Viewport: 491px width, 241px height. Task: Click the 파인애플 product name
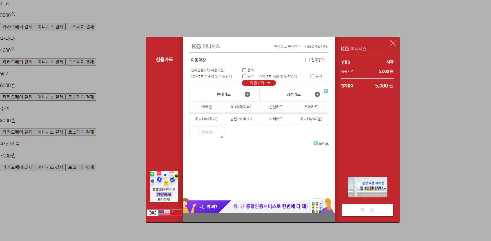pos(10,144)
